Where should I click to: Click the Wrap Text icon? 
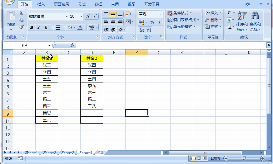pyautogui.click(x=128, y=14)
